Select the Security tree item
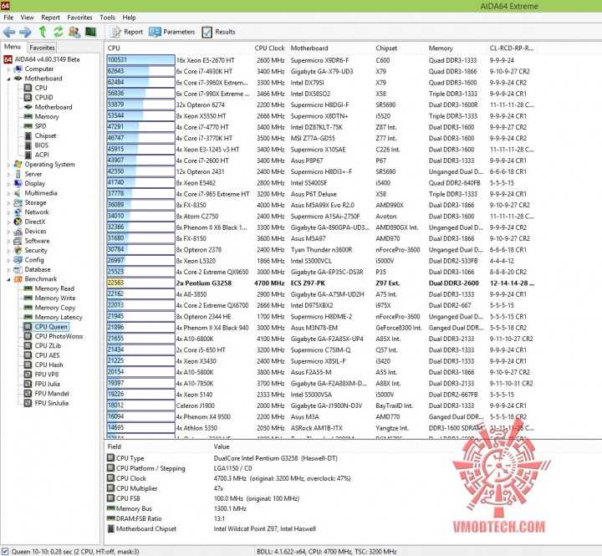Viewport: 602px width, 556px height. pyautogui.click(x=36, y=251)
